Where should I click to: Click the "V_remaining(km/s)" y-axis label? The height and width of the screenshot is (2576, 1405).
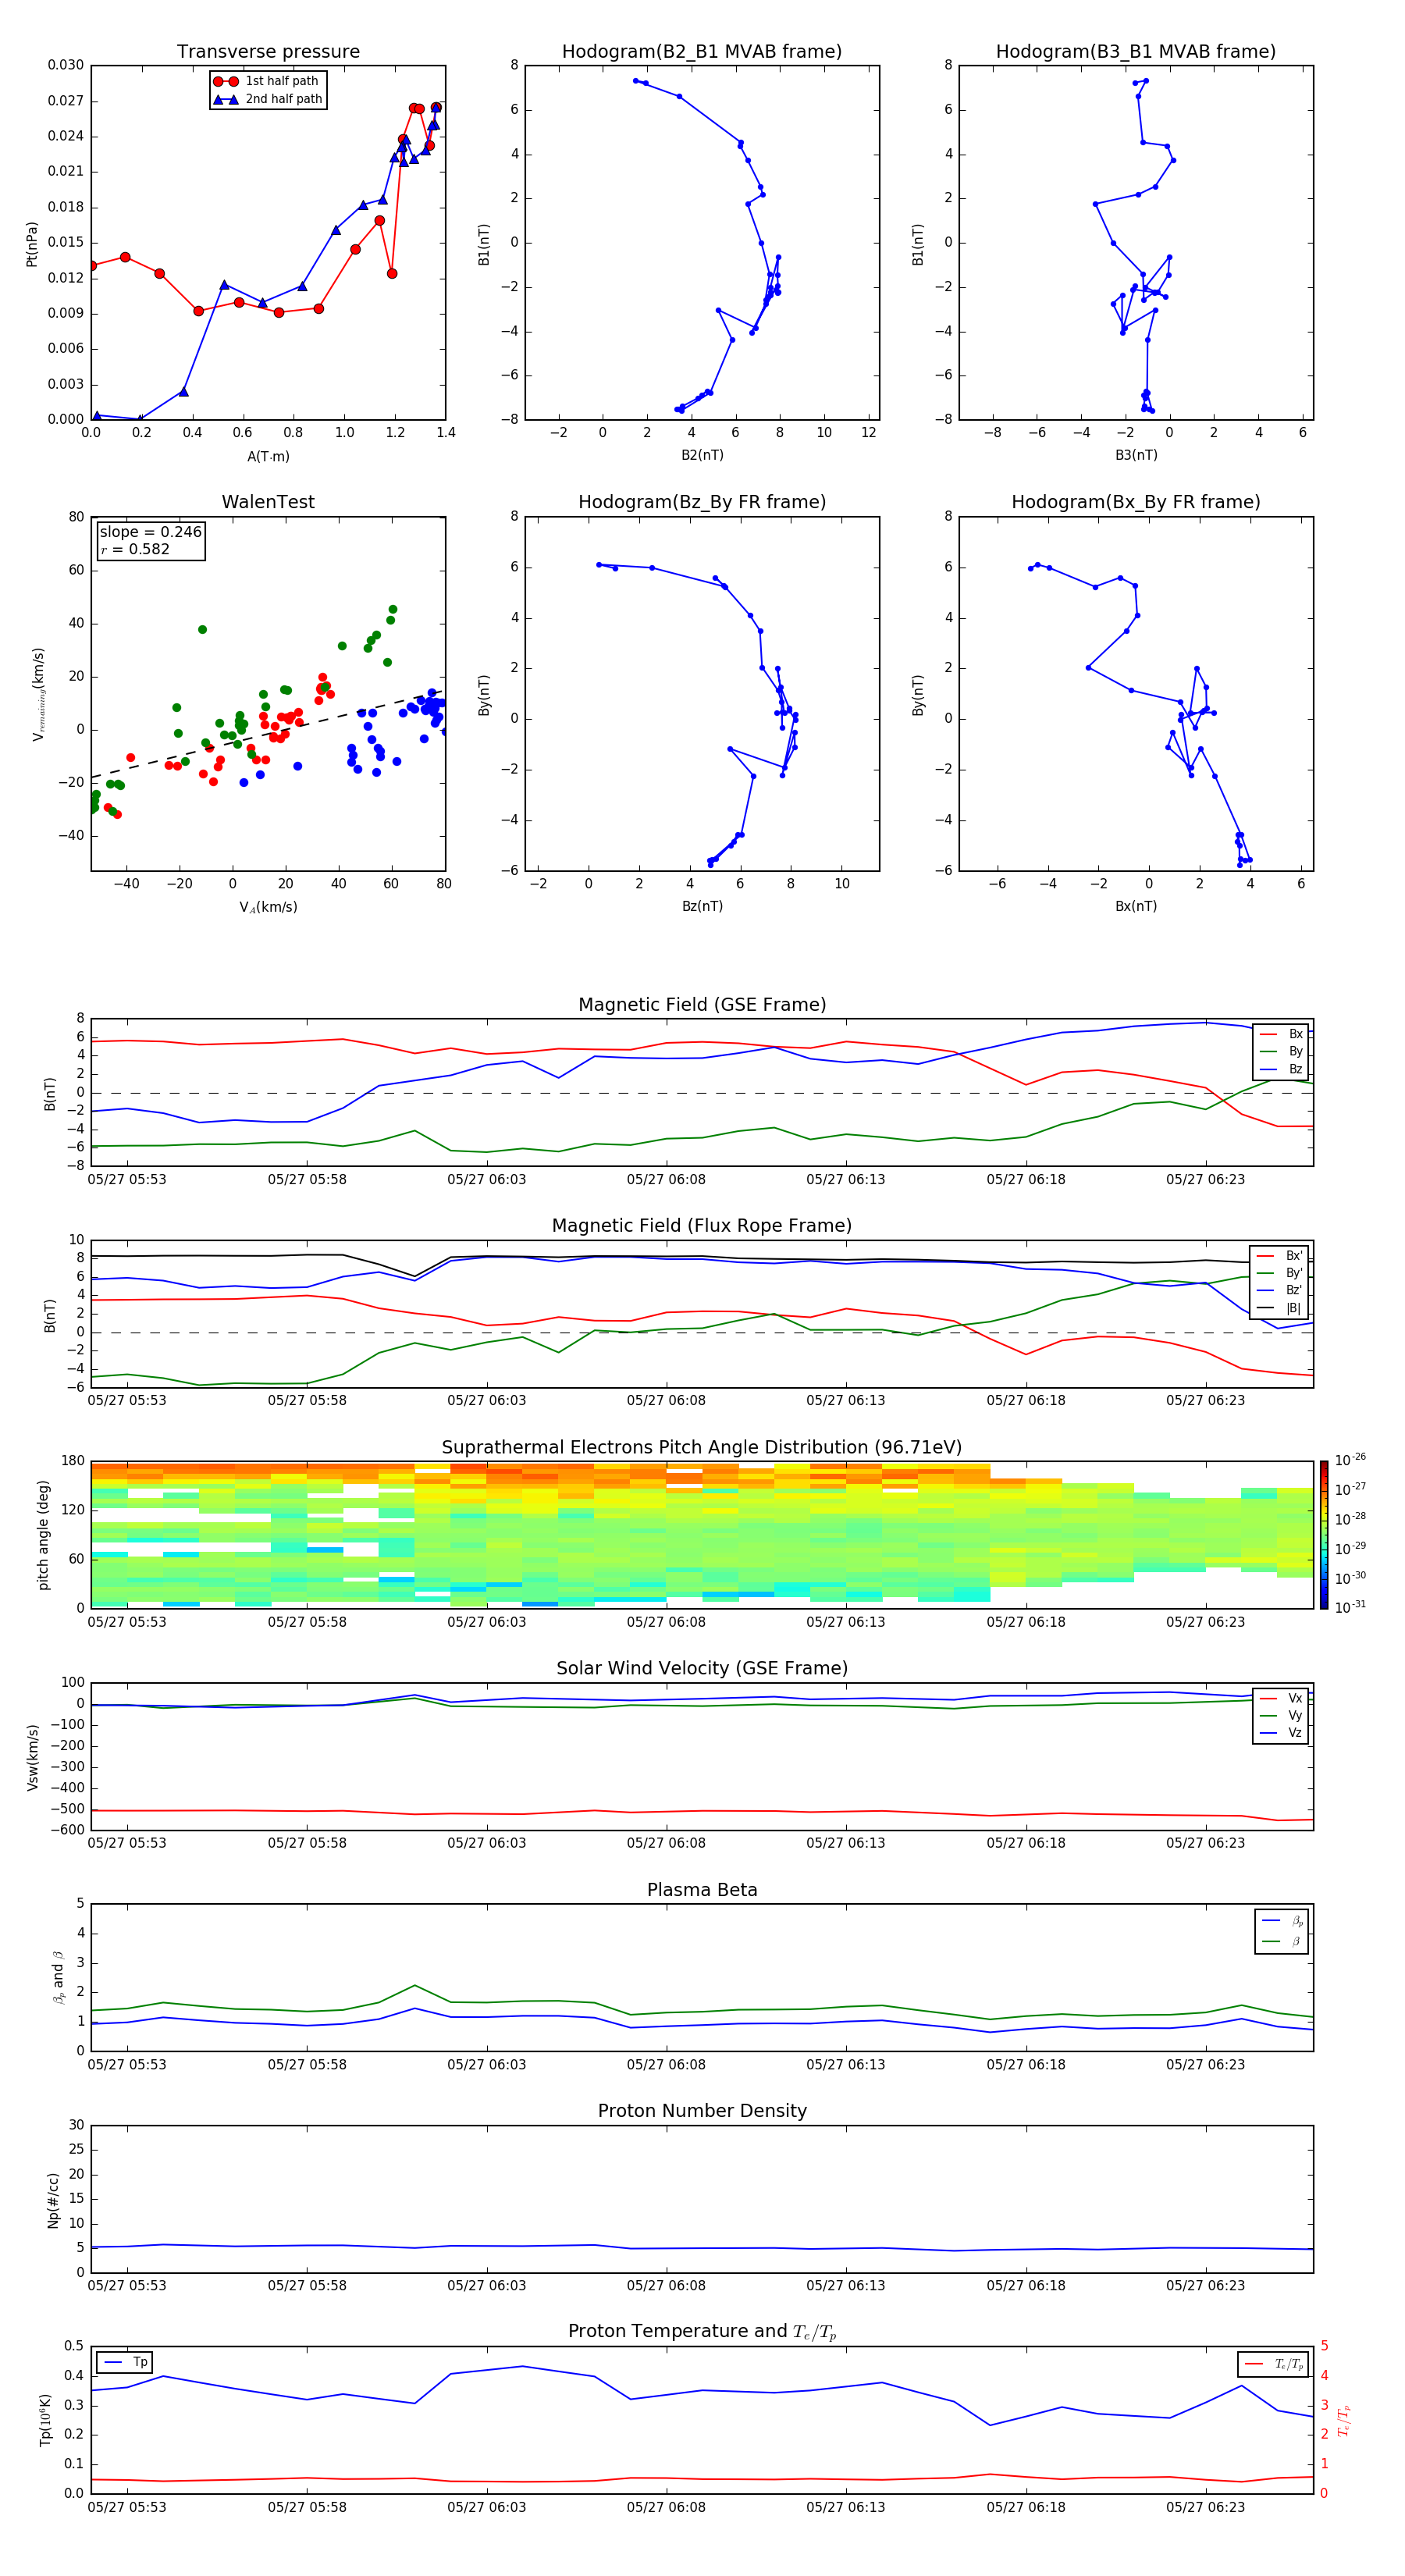coord(38,694)
